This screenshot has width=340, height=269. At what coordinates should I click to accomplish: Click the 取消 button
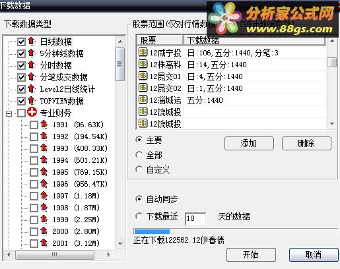(314, 255)
